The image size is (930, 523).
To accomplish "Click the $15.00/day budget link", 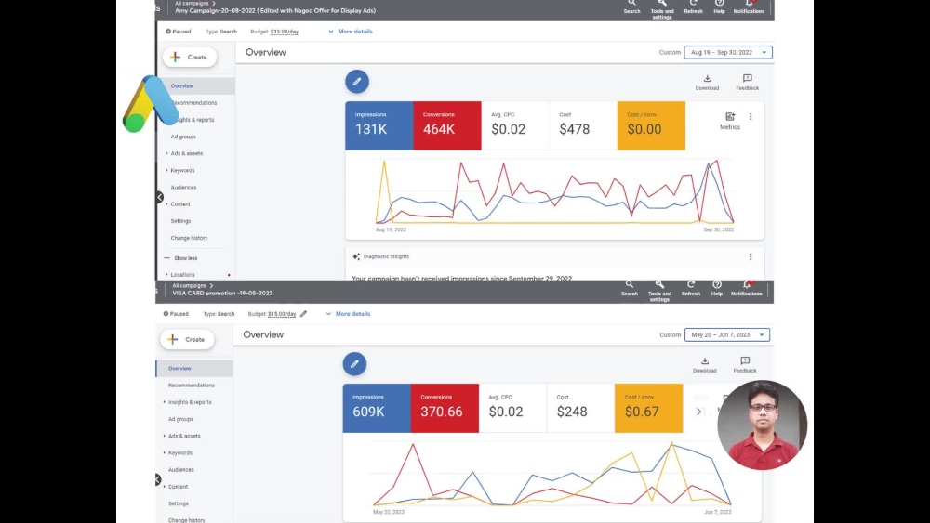I will 282,313.
